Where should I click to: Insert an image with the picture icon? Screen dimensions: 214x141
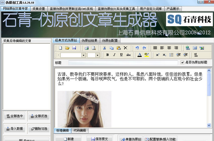(202, 48)
